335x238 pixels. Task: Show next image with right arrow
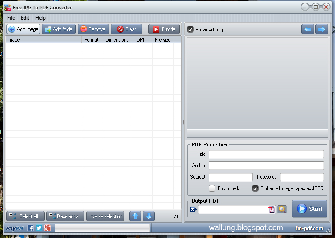click(x=322, y=29)
